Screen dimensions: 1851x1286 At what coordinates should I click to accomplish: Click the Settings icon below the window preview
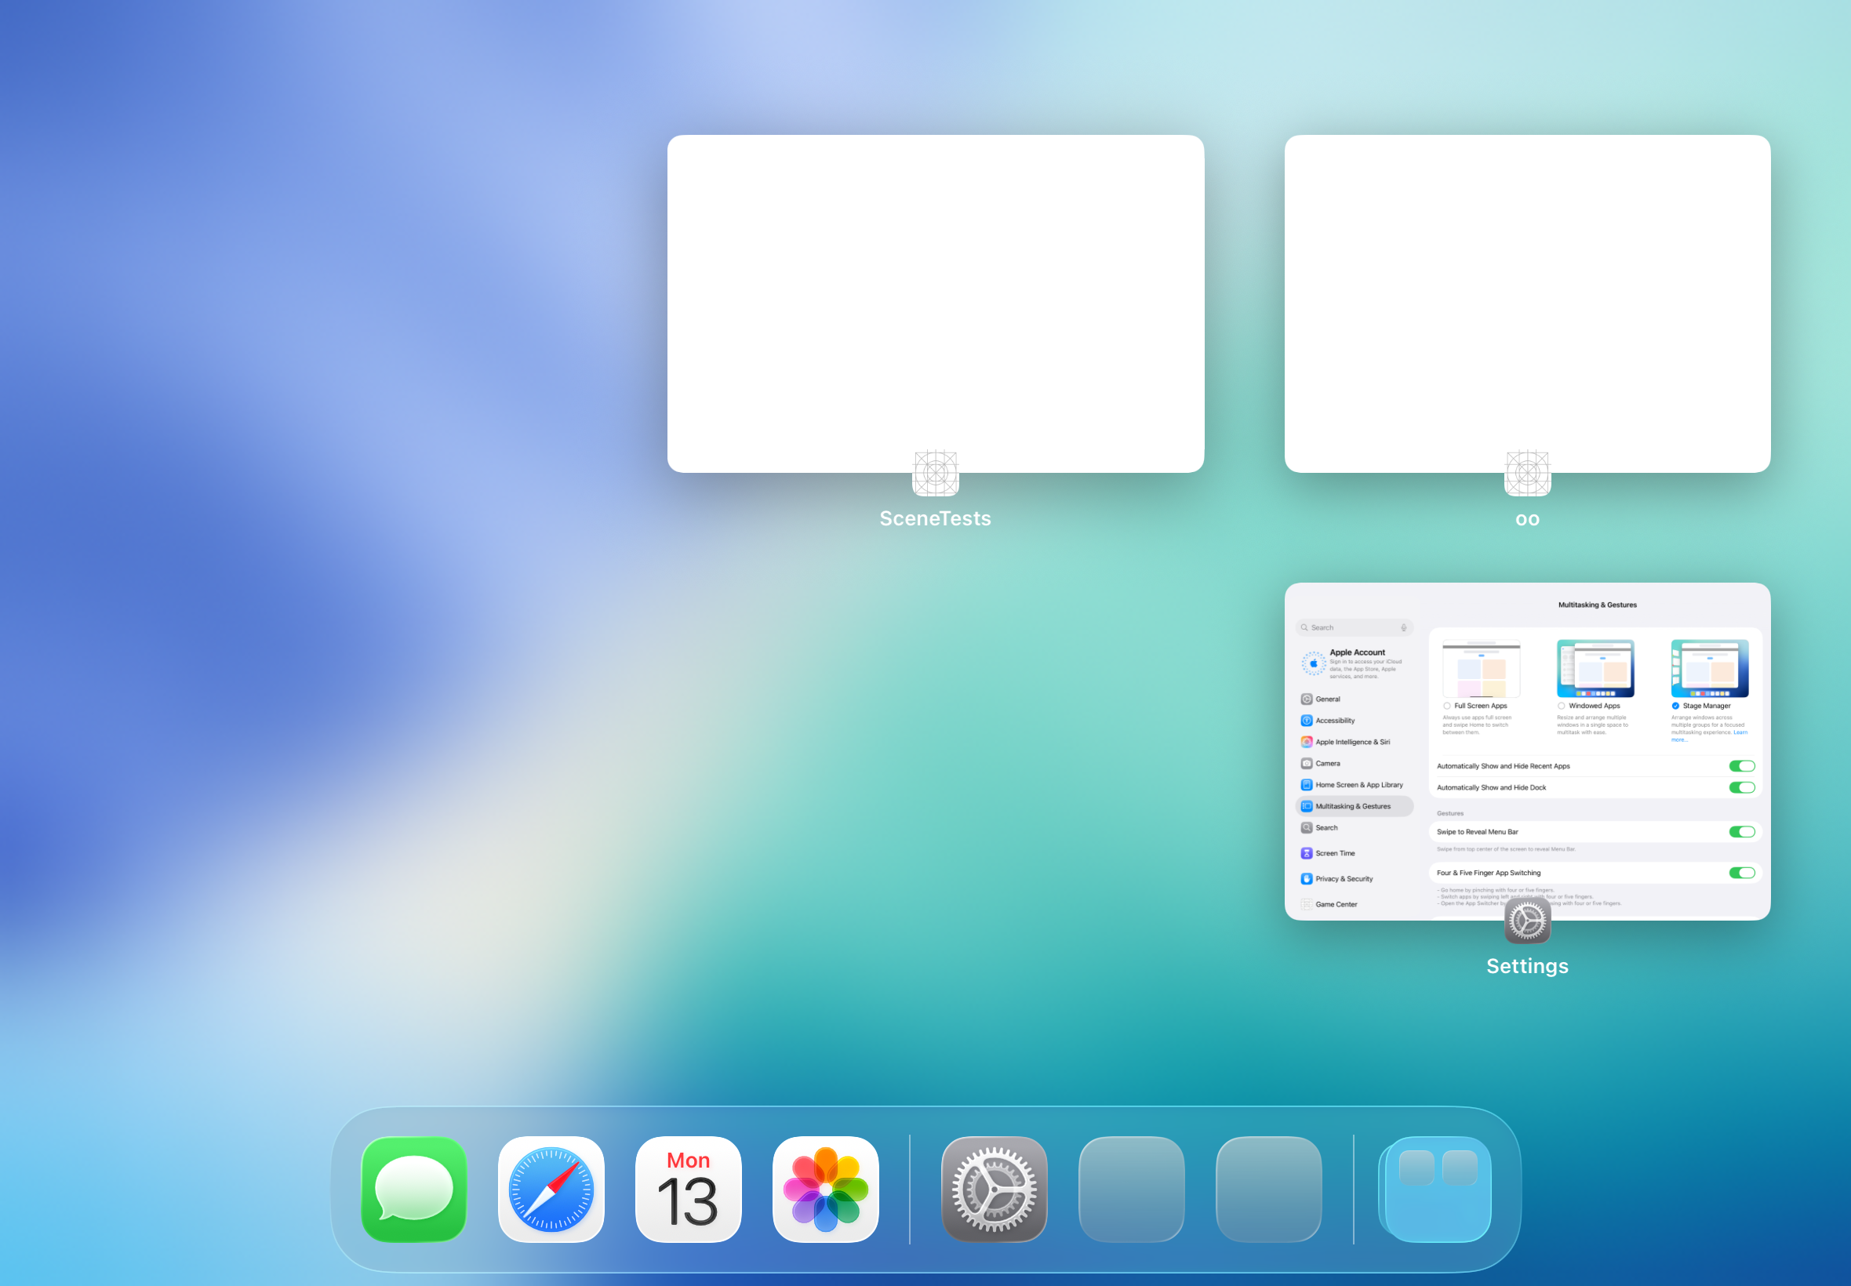click(1527, 920)
